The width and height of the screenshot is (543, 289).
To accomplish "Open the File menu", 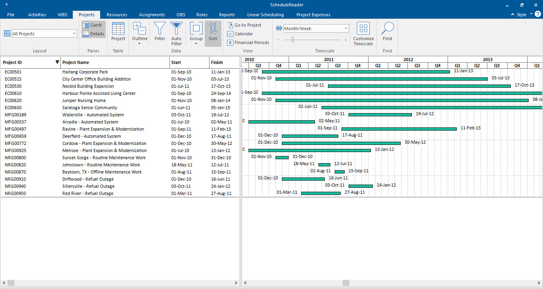I will pyautogui.click(x=11, y=15).
